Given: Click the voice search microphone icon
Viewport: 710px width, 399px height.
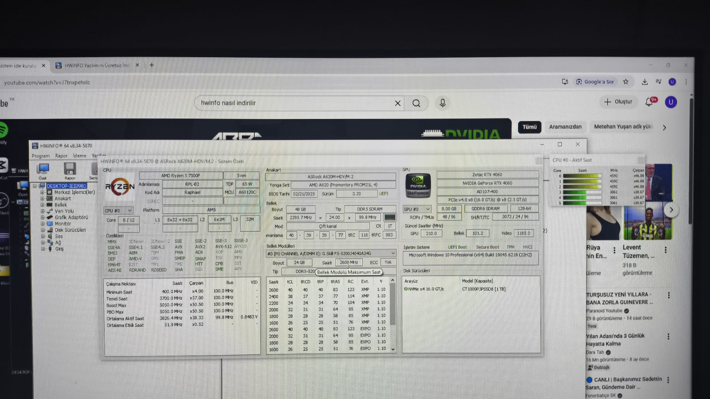Looking at the screenshot, I should pyautogui.click(x=442, y=103).
